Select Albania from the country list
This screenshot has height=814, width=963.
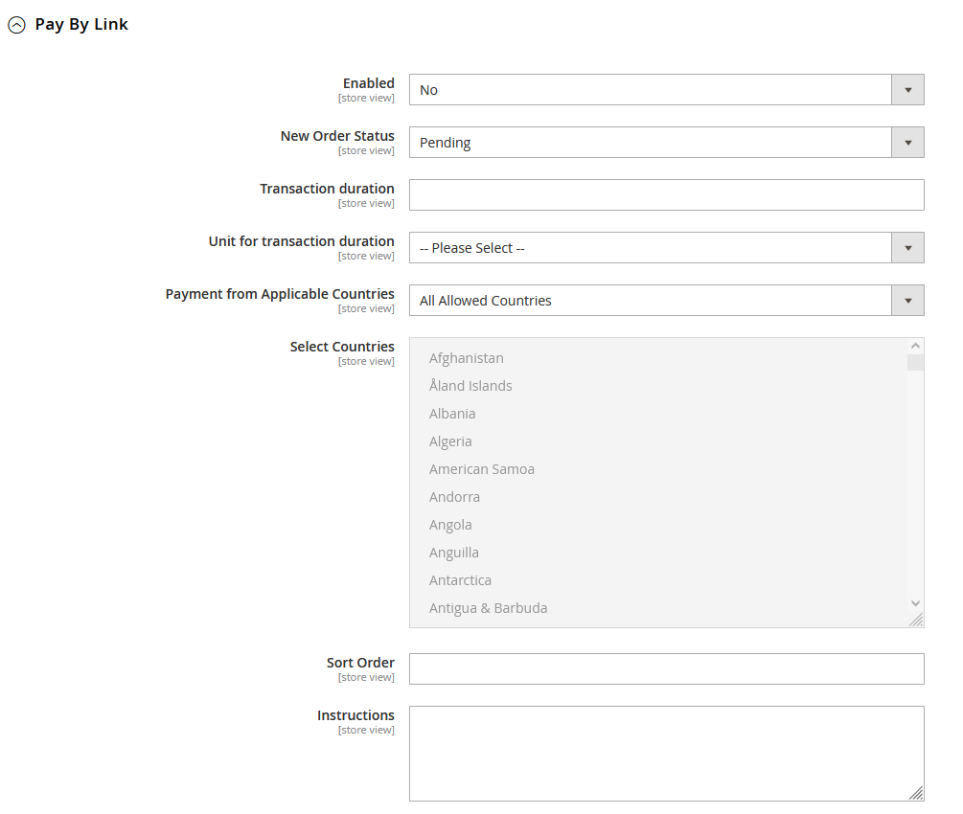(x=452, y=414)
